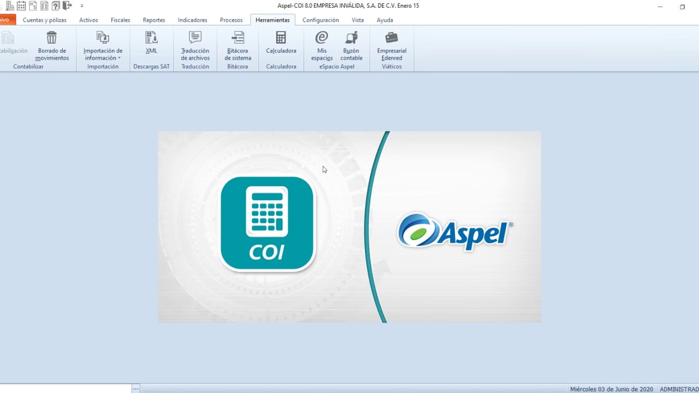Viewport: 699px width, 393px height.
Task: Click the date in the status bar
Action: click(x=612, y=389)
